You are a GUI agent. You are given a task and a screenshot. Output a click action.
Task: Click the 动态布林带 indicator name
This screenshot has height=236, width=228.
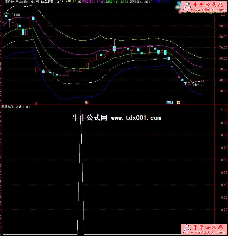point(31,2)
